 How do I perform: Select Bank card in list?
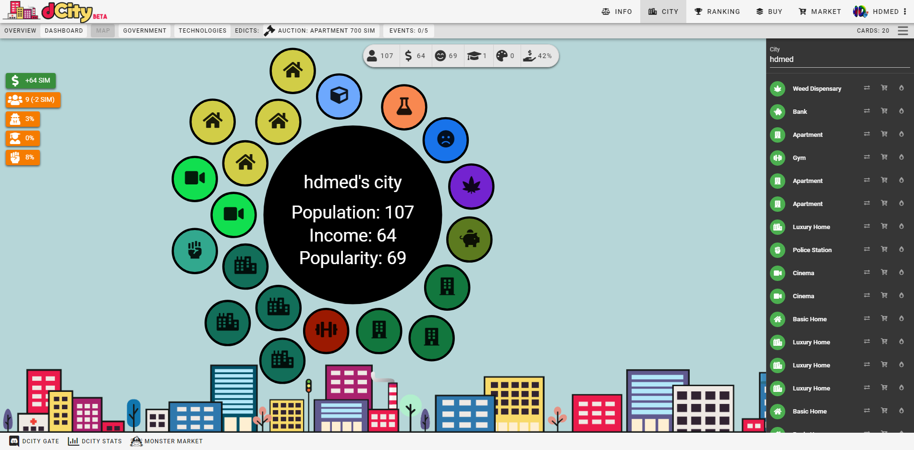[x=800, y=112]
